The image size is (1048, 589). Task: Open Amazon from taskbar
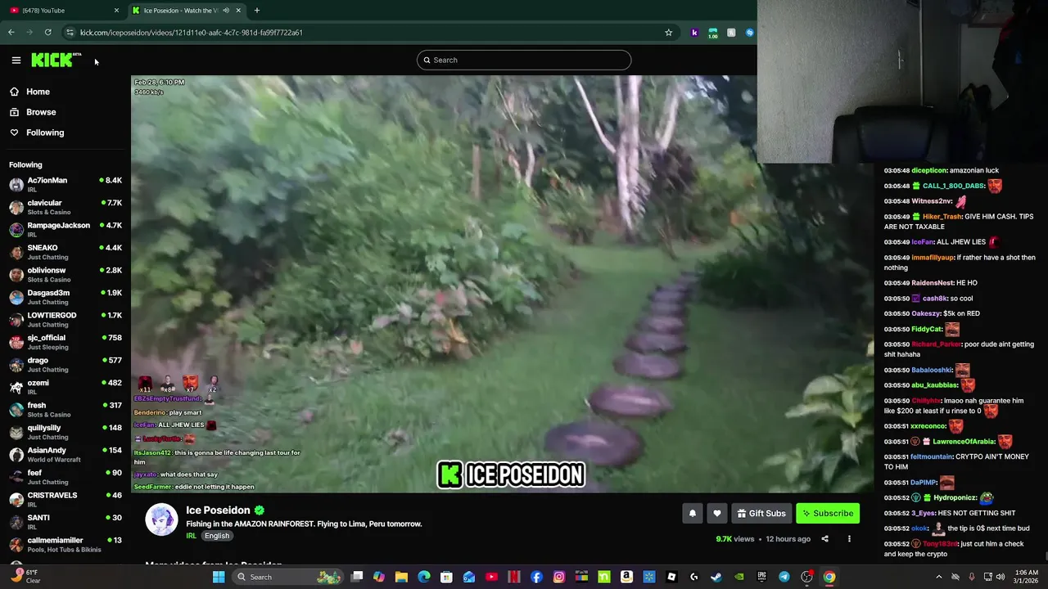(x=626, y=577)
